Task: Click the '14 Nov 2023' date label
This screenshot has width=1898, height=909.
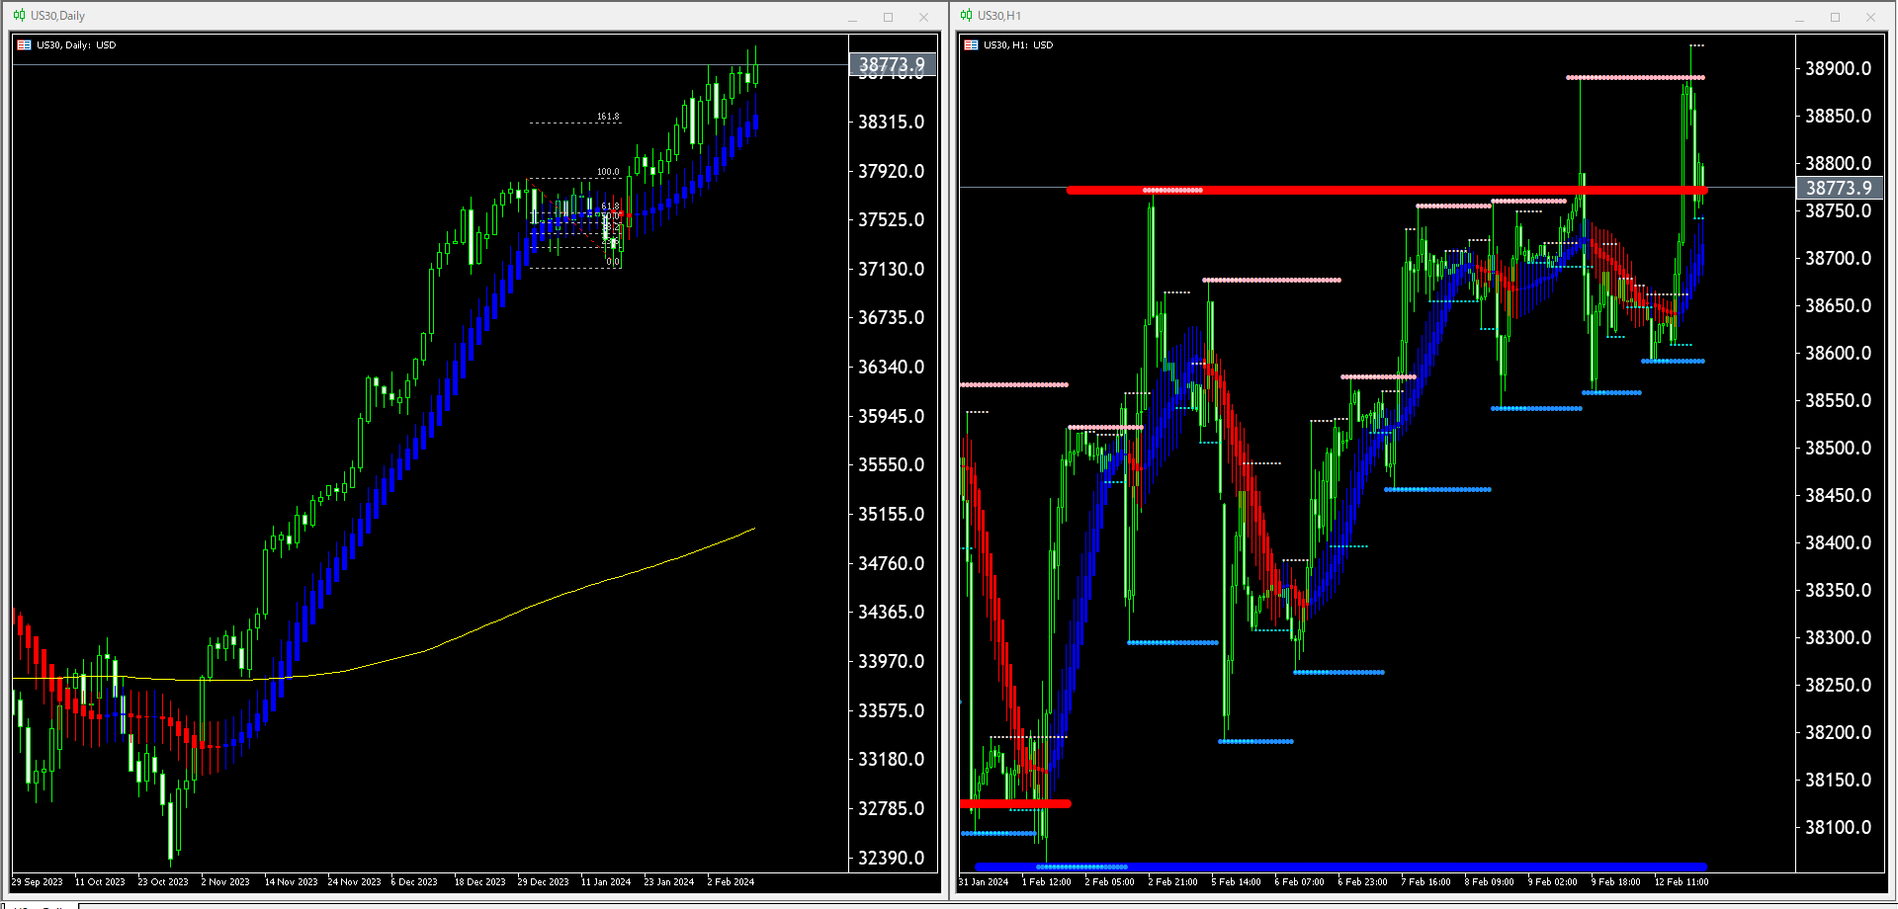Action: coord(291,882)
